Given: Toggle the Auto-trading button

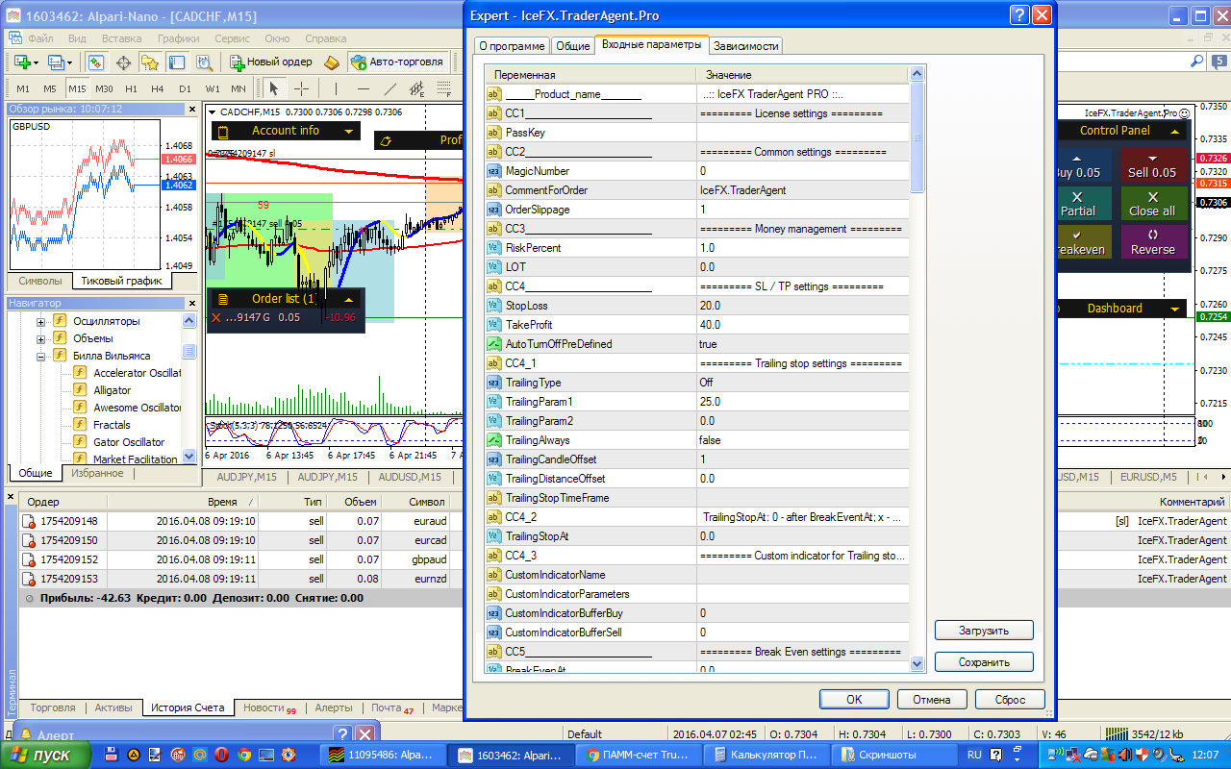Looking at the screenshot, I should (x=397, y=62).
